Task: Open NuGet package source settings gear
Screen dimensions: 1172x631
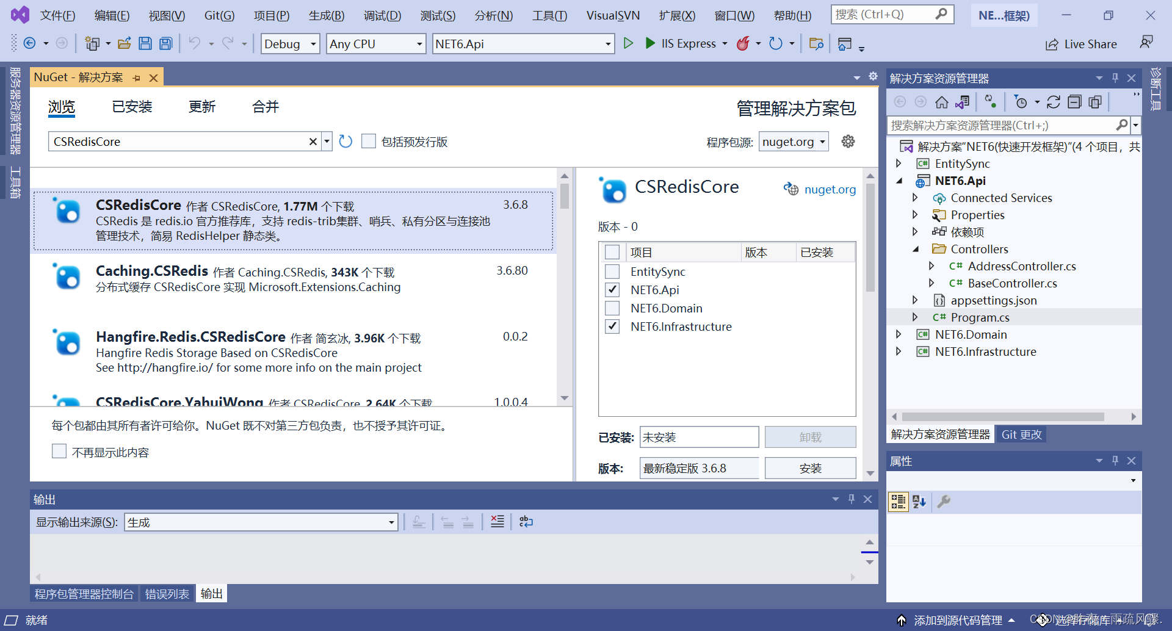Action: click(848, 142)
